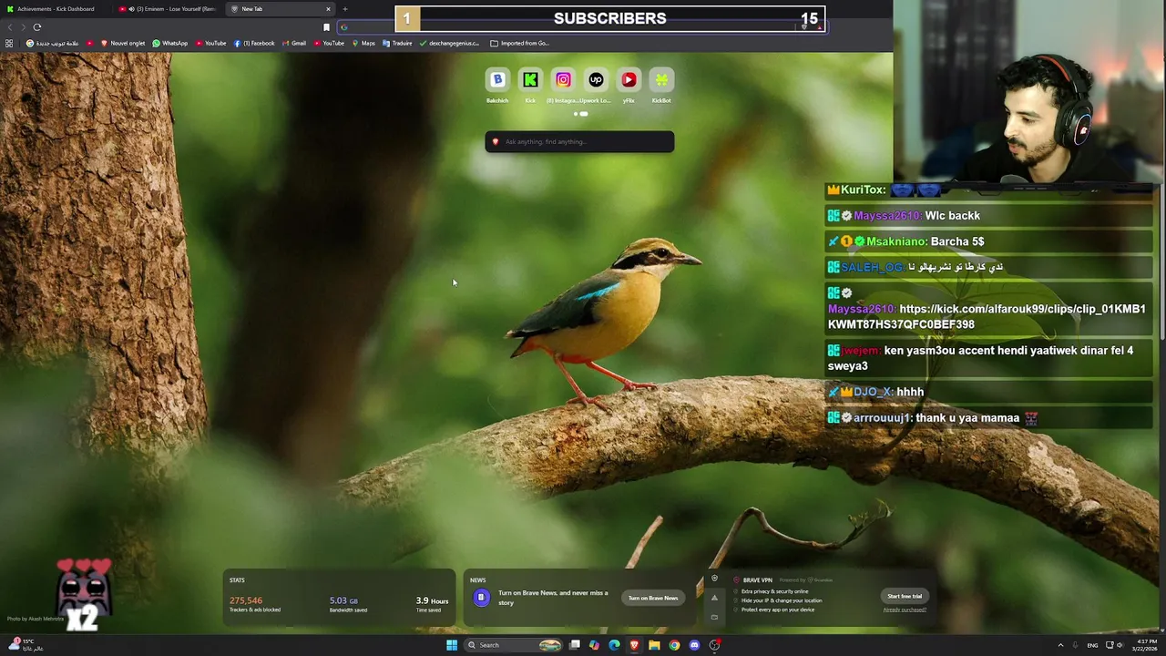The height and width of the screenshot is (656, 1166).
Task: Open the apps grid icon in bookmarks bar
Action: [9, 43]
